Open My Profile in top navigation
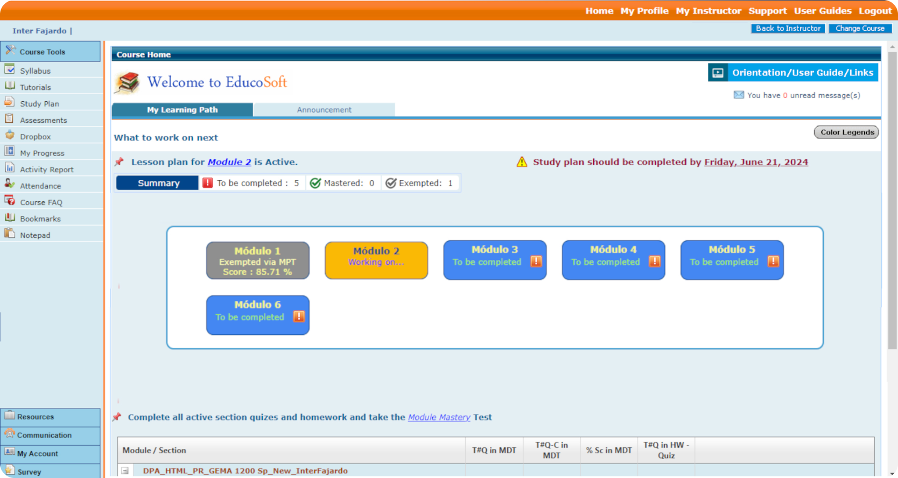Image resolution: width=898 pixels, height=478 pixels. tap(644, 11)
